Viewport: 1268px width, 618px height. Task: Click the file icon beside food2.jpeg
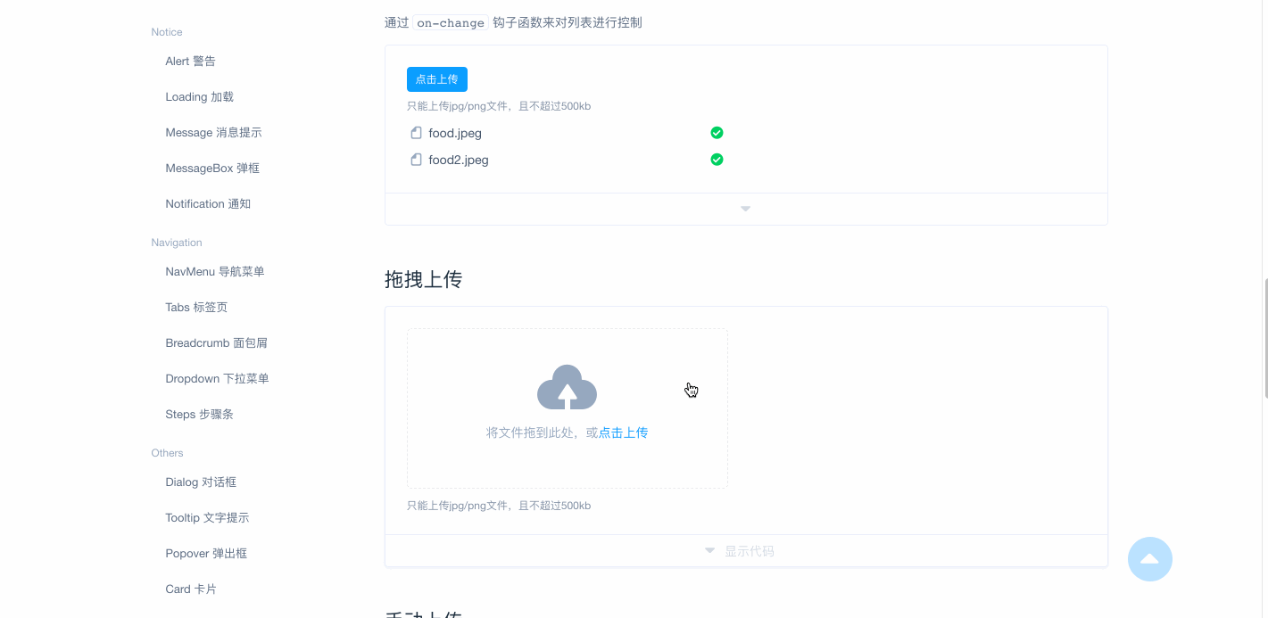(x=416, y=159)
